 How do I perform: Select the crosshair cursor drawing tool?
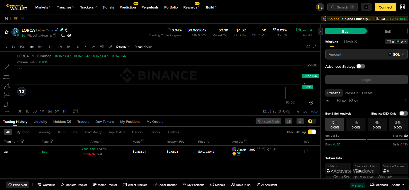[x=7, y=58]
